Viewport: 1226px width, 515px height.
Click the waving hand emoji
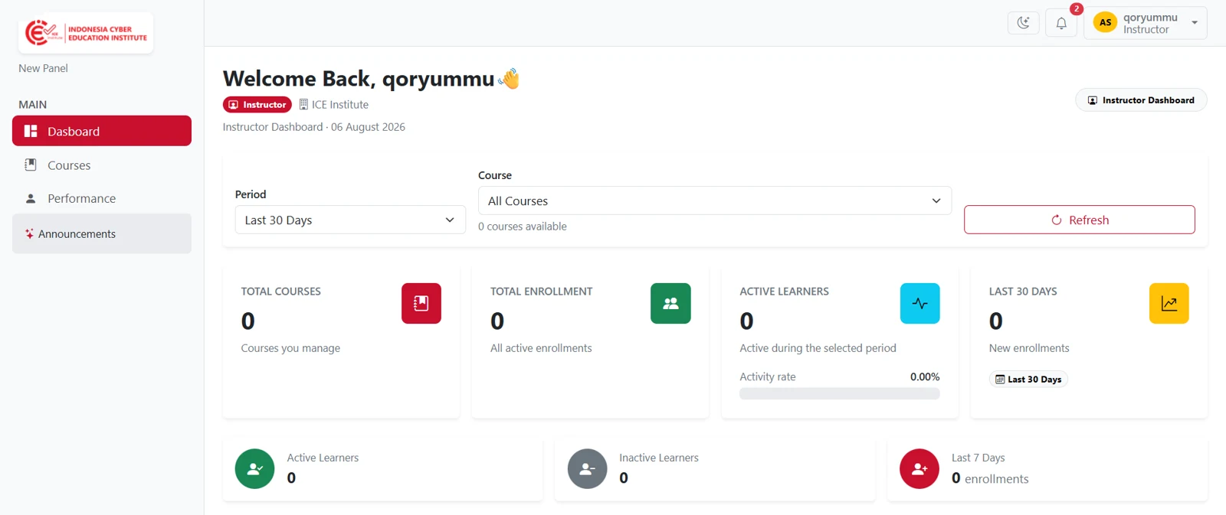[x=509, y=79]
